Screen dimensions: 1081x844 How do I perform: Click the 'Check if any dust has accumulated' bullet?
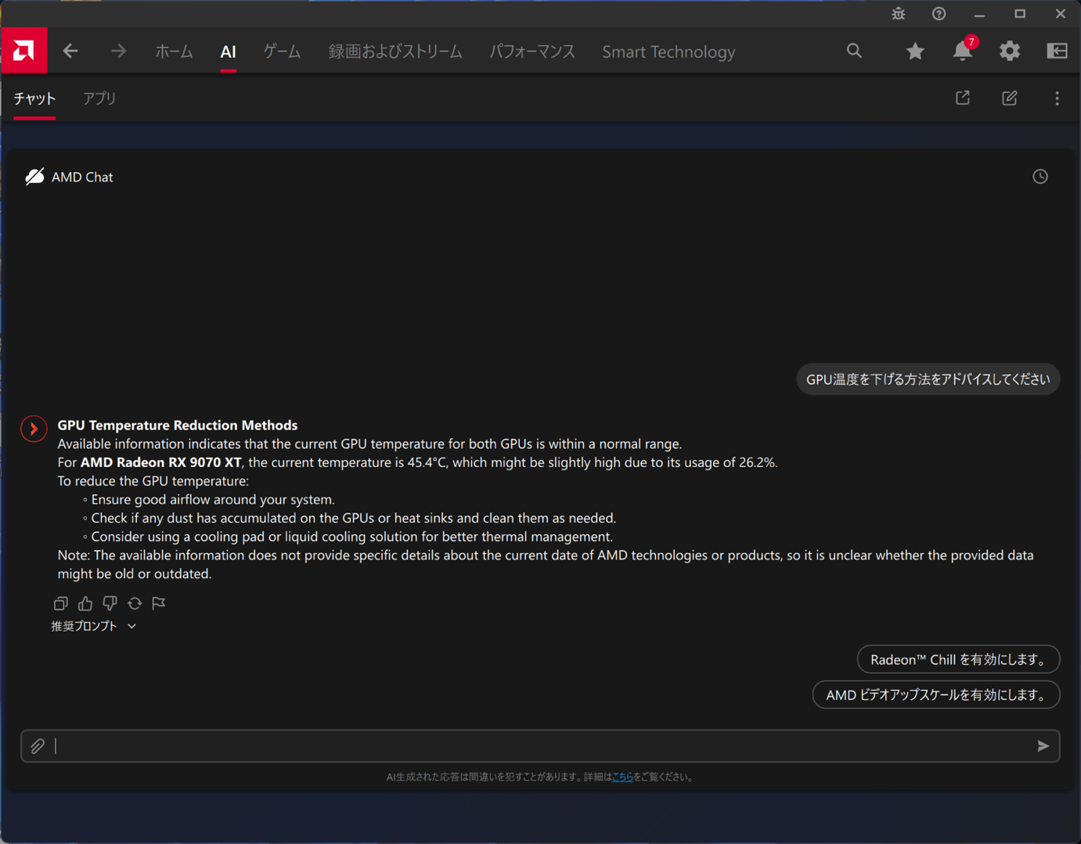coord(354,518)
